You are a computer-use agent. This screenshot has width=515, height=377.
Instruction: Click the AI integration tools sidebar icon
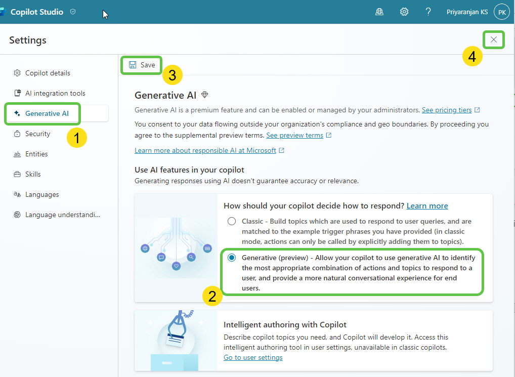pos(16,93)
